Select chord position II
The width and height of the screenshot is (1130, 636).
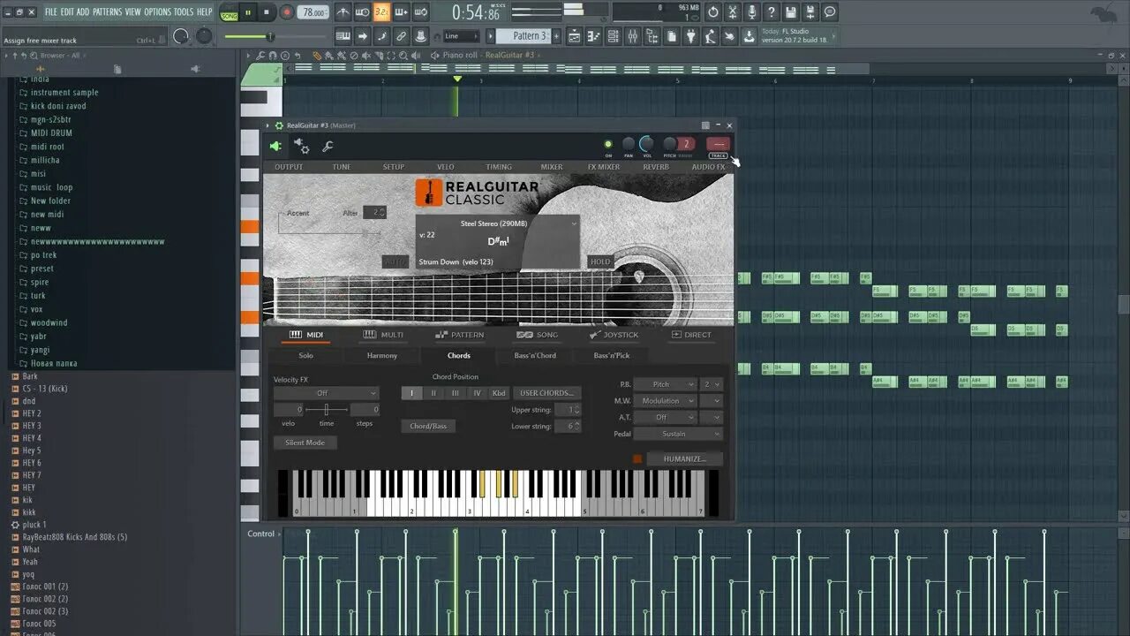pos(433,393)
